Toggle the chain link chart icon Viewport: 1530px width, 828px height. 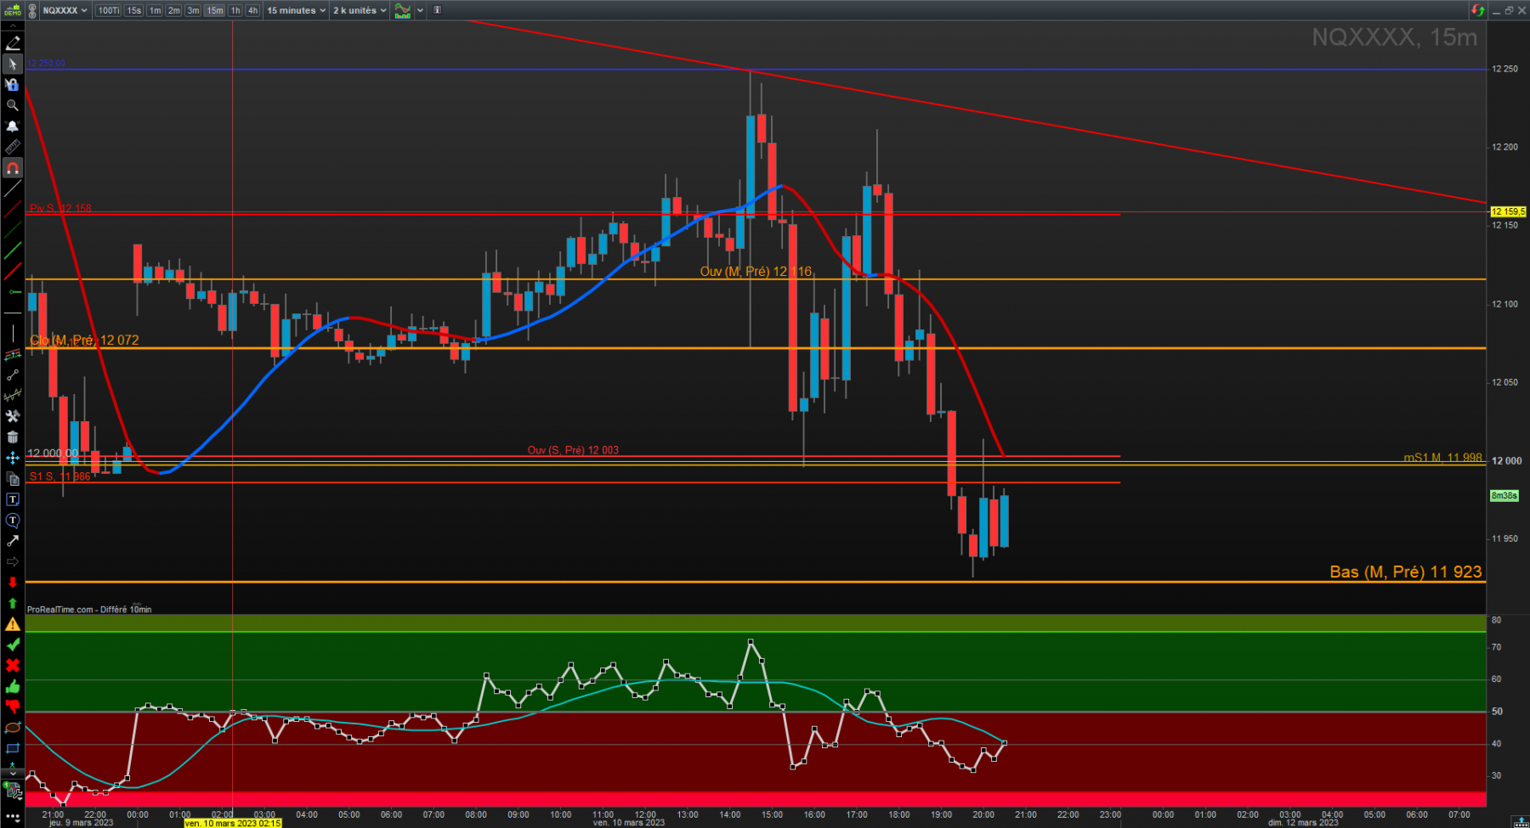(32, 10)
